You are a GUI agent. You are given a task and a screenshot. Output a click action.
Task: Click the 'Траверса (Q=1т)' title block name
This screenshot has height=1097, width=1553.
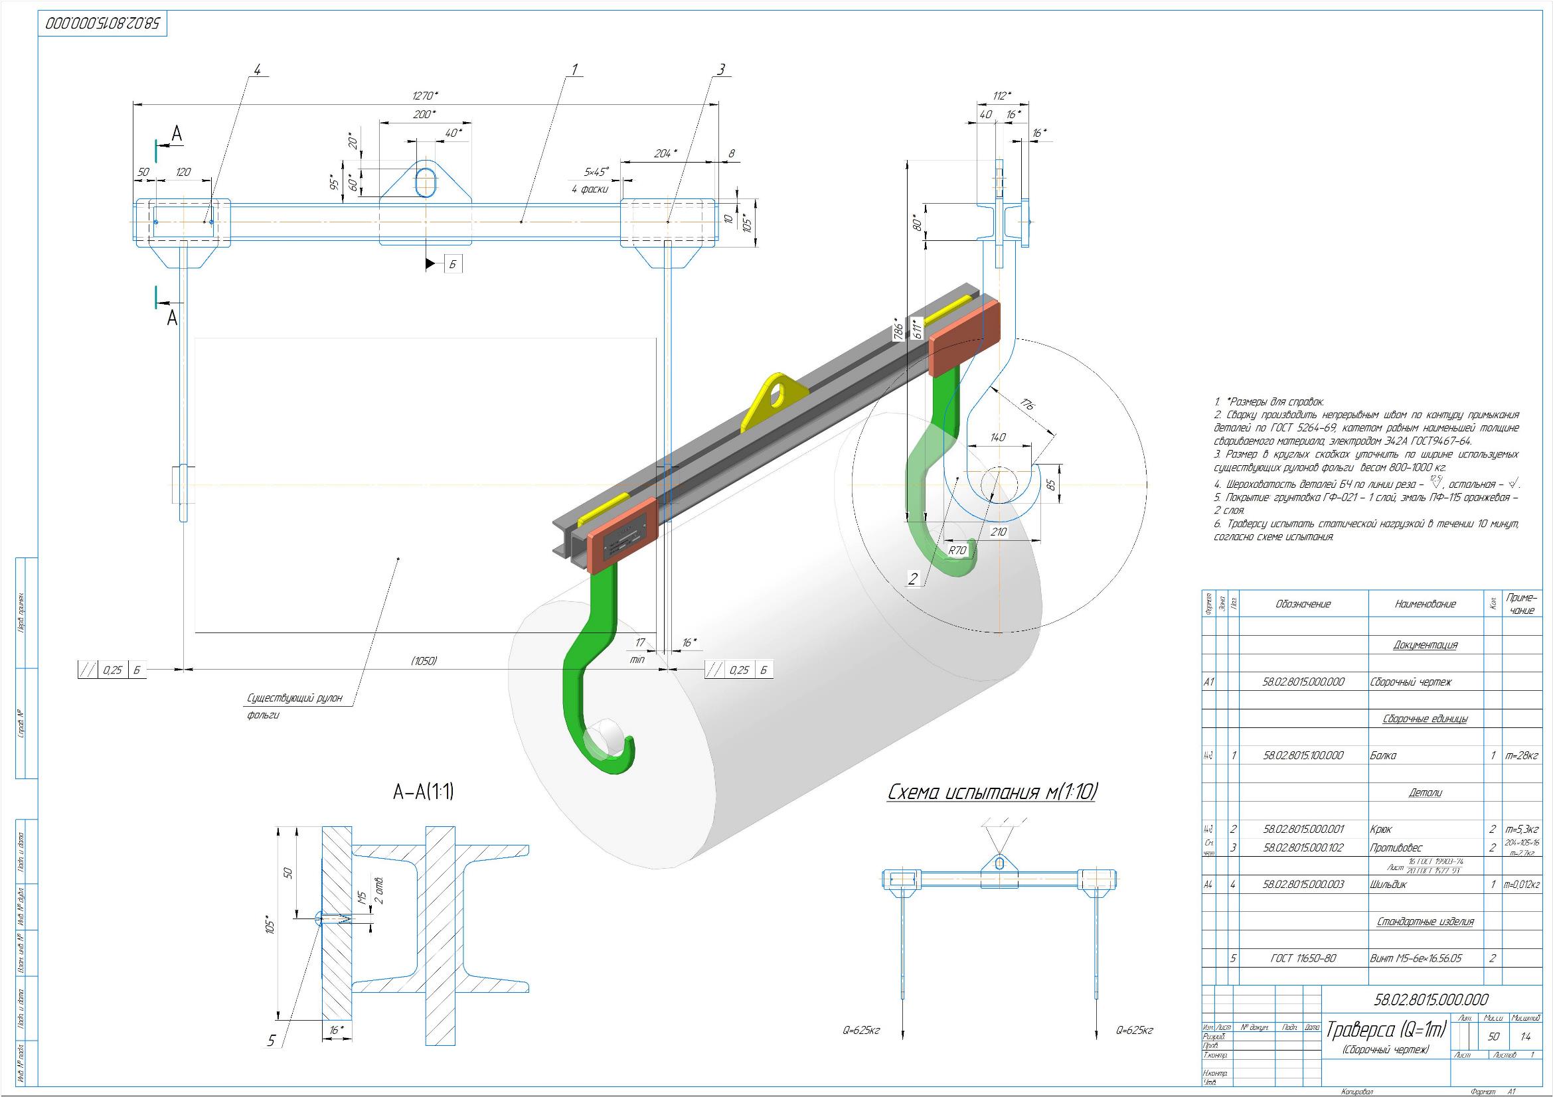pos(1385,1029)
